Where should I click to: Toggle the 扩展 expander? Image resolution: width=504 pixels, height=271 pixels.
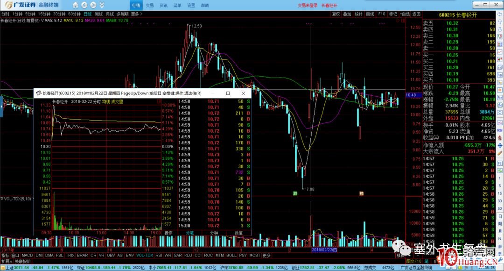click(7, 261)
